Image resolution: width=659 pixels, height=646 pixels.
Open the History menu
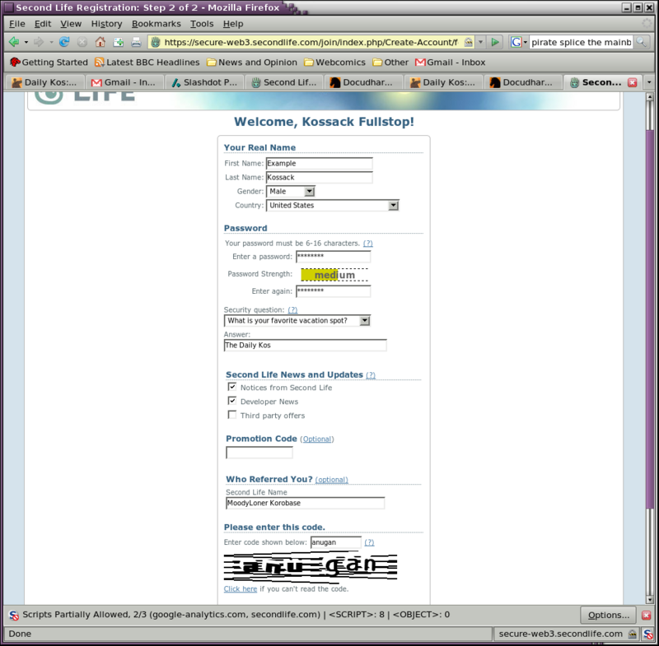[106, 24]
